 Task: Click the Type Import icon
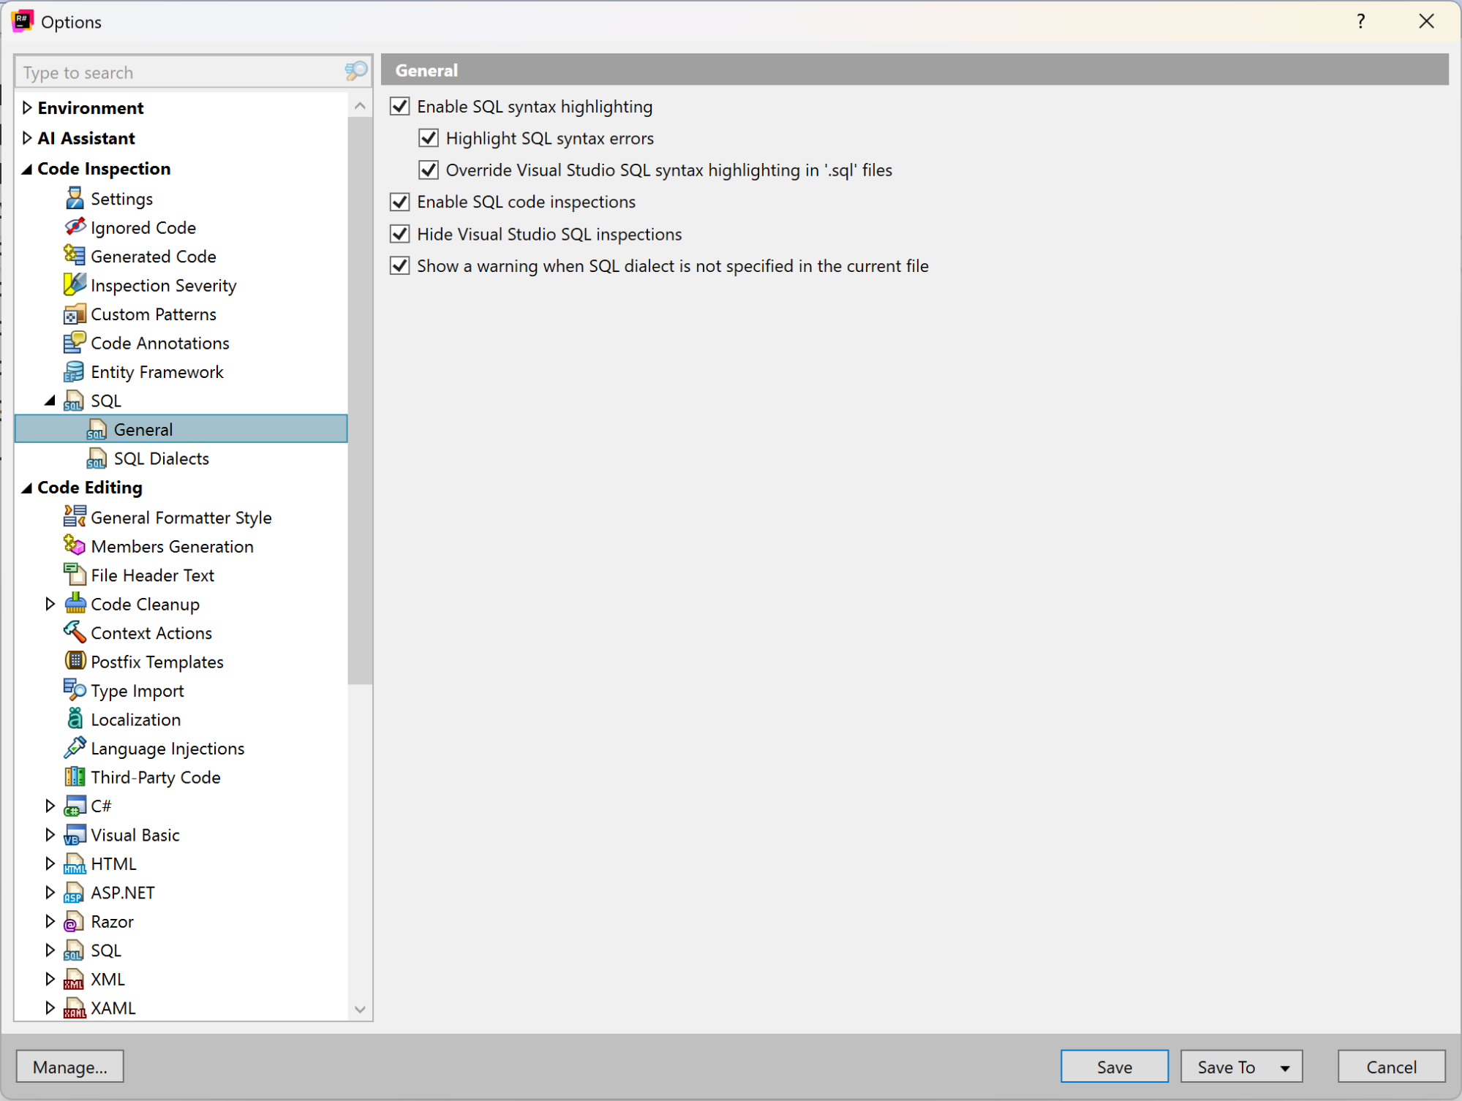point(75,690)
